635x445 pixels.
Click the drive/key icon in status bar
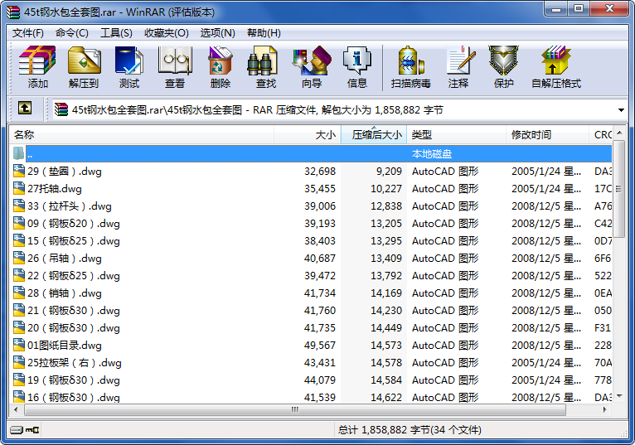click(x=24, y=429)
